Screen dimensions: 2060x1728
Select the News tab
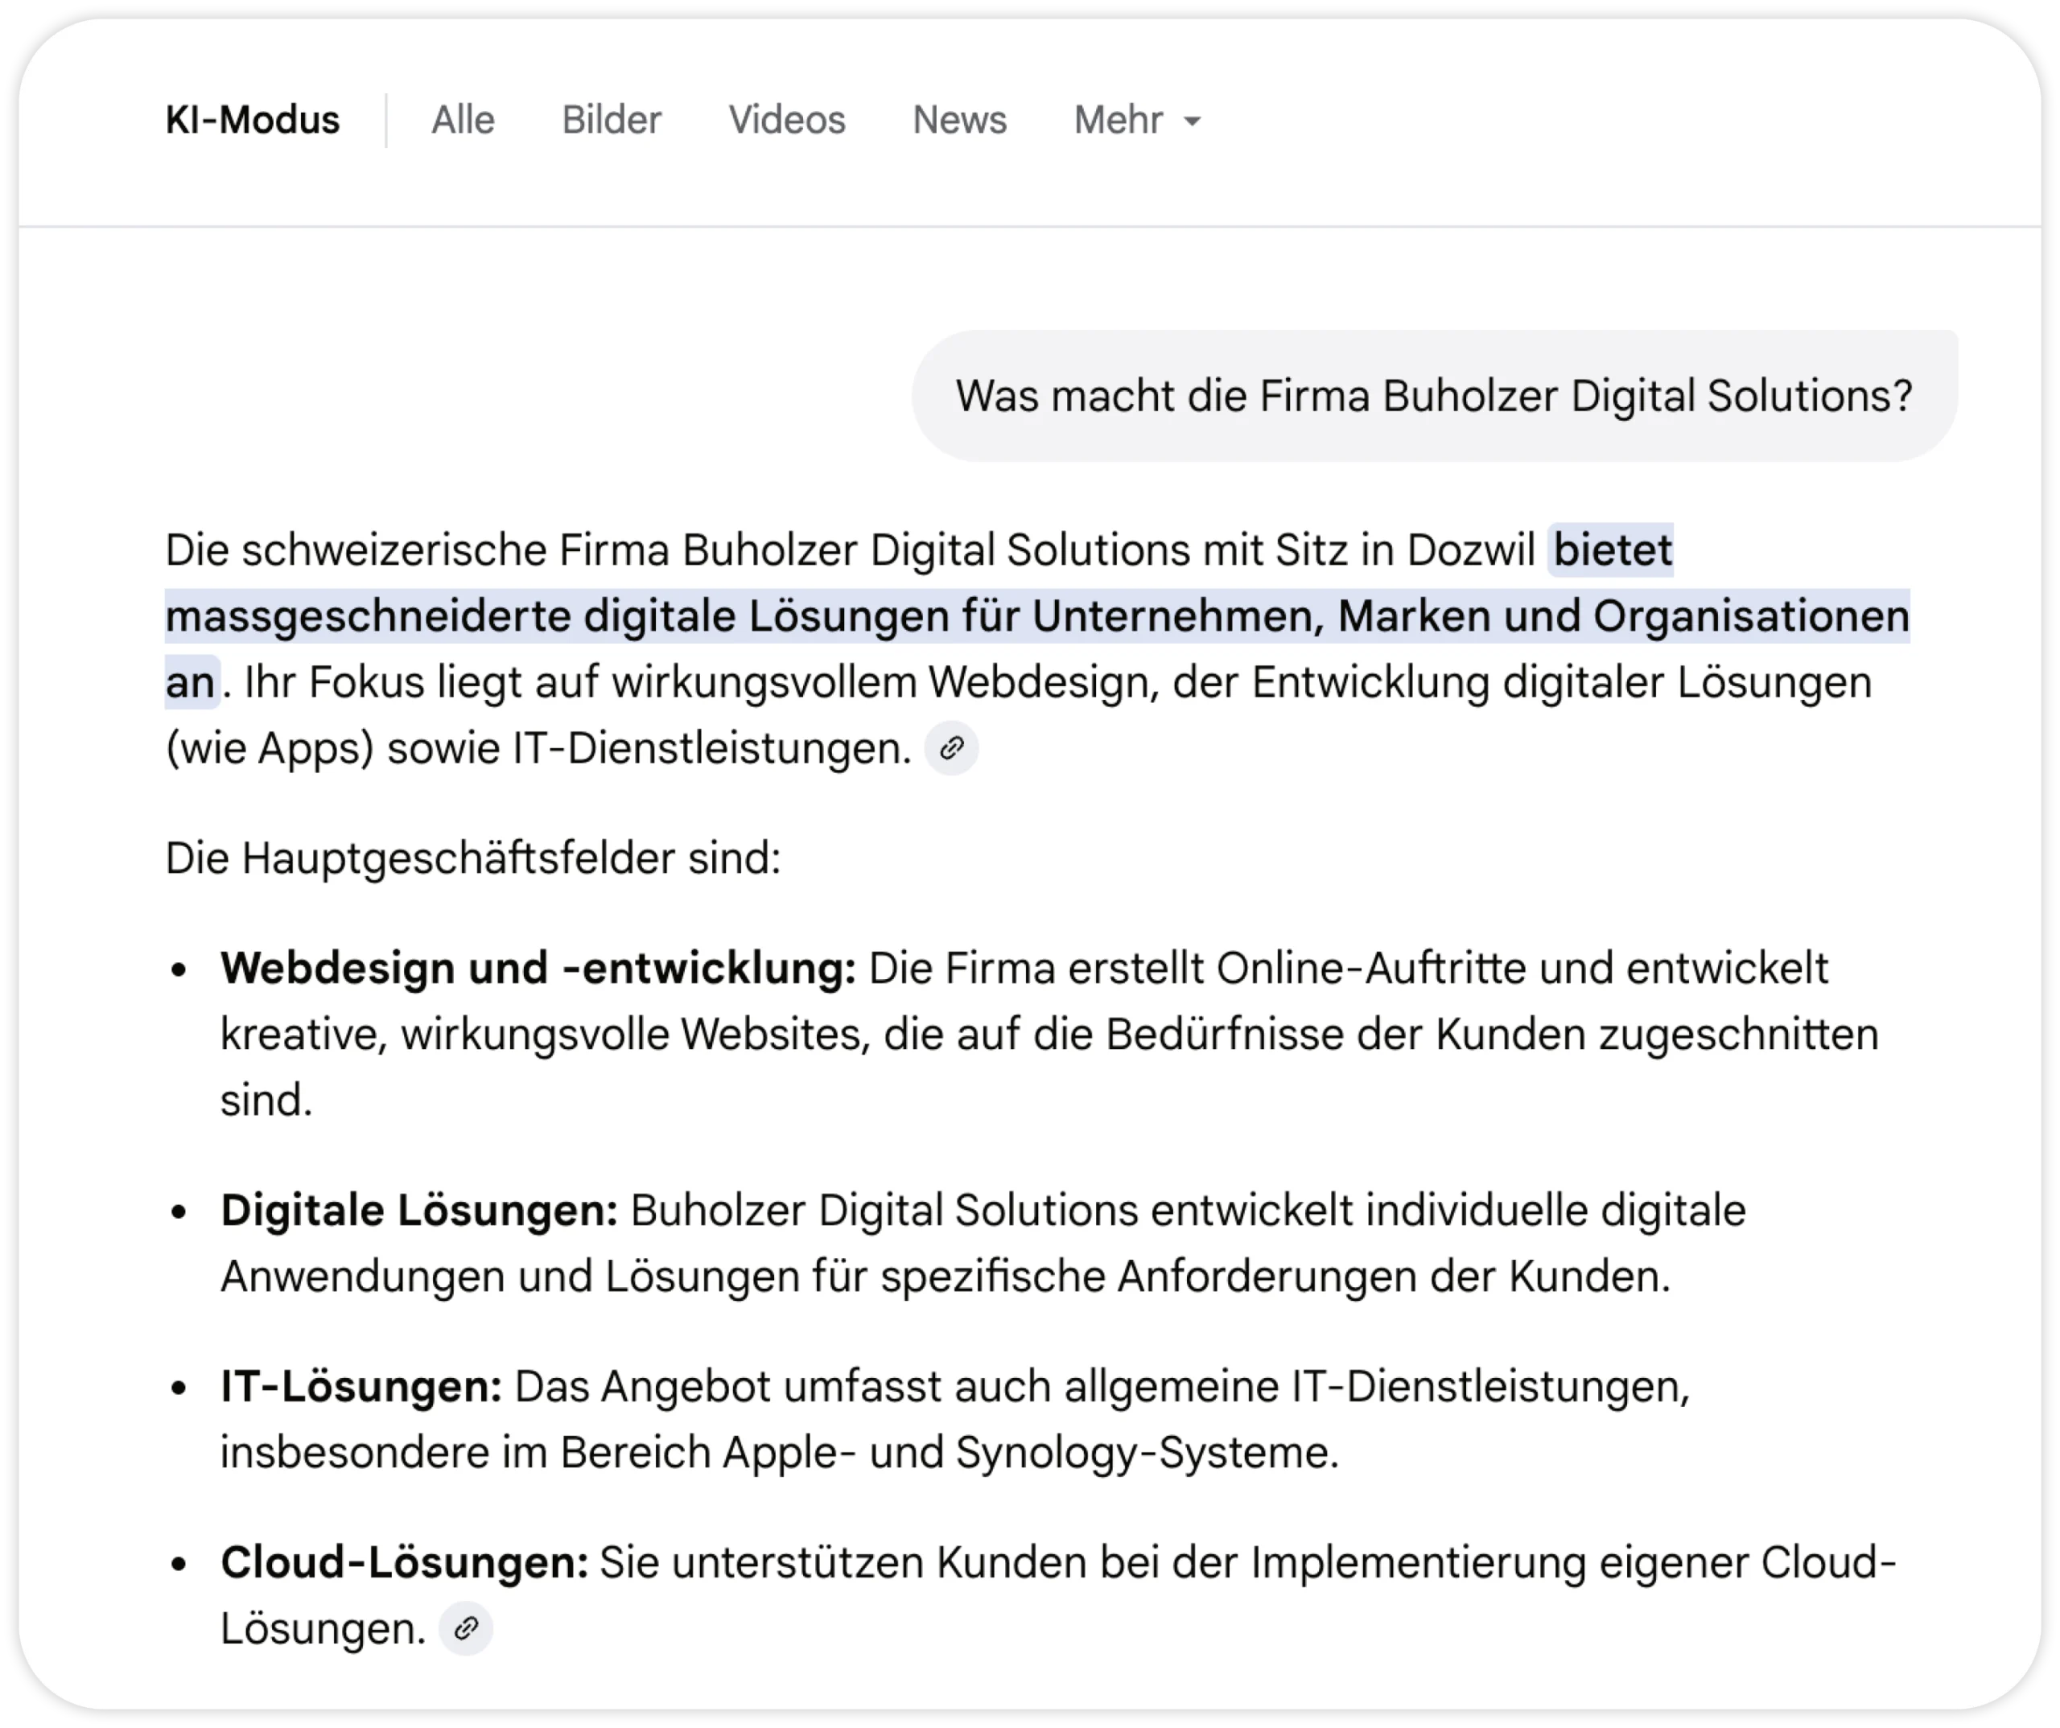click(958, 121)
